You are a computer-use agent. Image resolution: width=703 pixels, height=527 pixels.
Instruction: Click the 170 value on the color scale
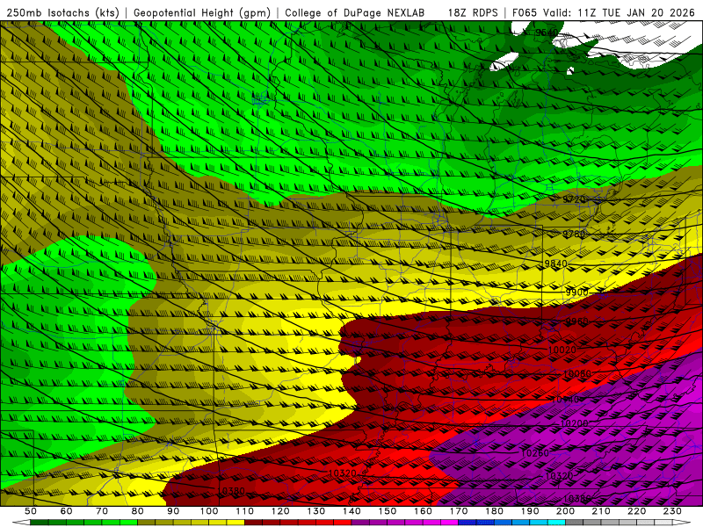pos(459,511)
